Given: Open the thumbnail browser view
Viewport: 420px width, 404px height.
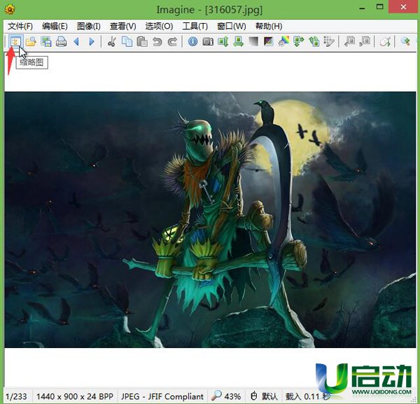Looking at the screenshot, I should pyautogui.click(x=15, y=41).
